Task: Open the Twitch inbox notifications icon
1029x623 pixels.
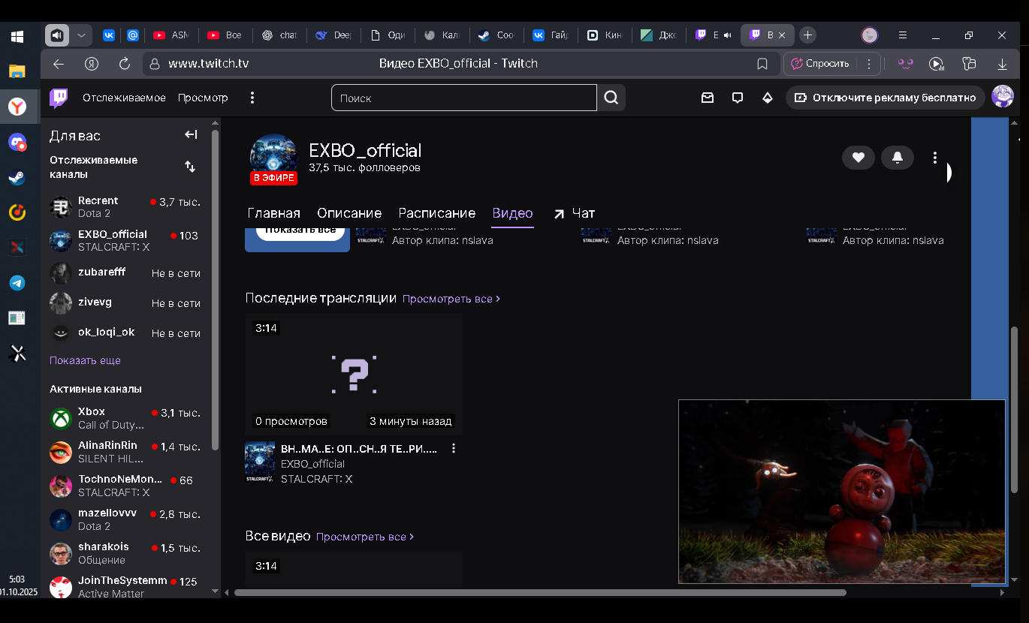Action: coord(707,98)
